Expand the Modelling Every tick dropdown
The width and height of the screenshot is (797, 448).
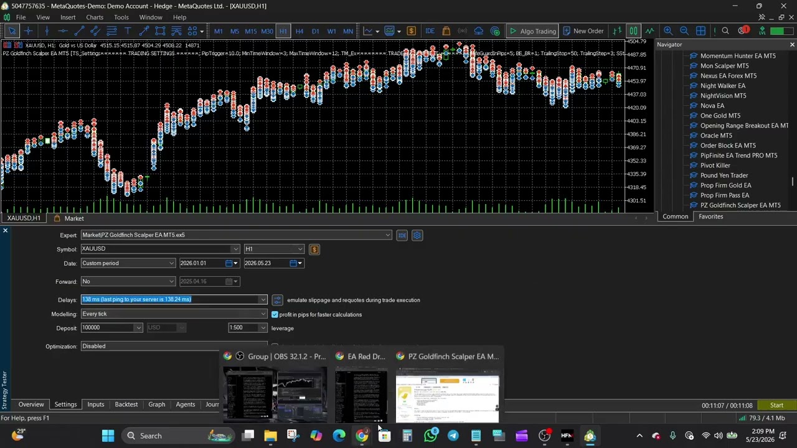click(263, 314)
